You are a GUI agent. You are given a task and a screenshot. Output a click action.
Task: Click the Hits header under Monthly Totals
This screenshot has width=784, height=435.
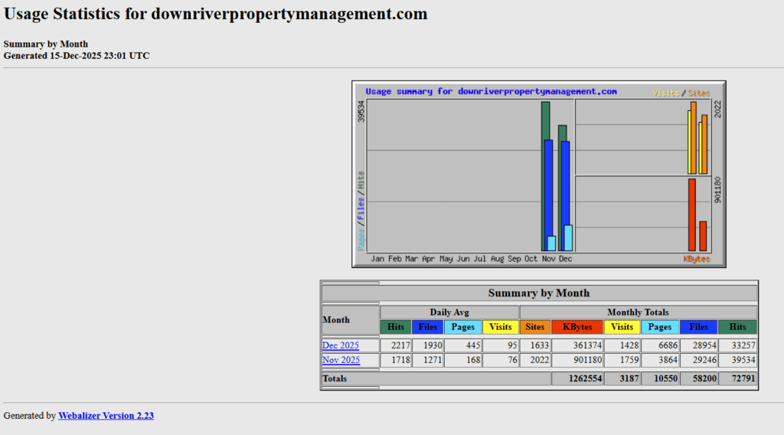(737, 327)
